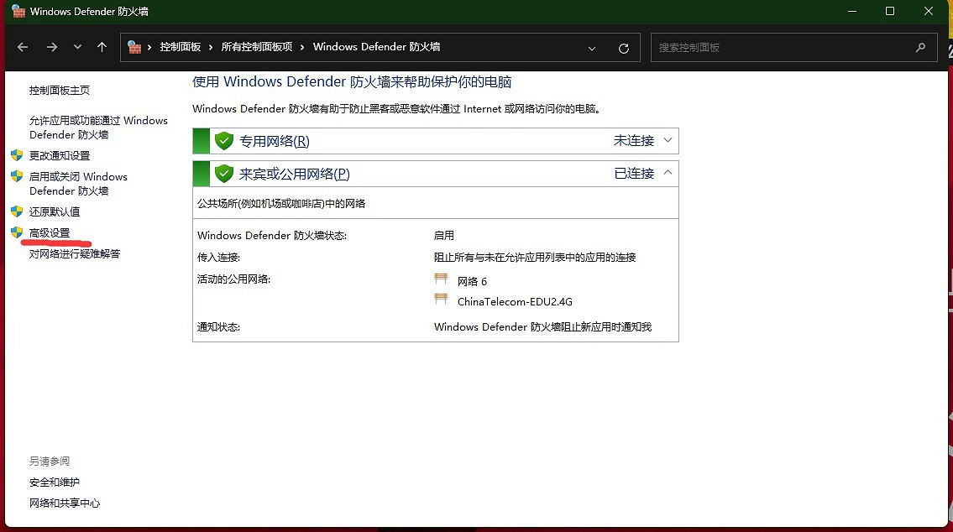This screenshot has width=953, height=532.
Task: Click the Forward navigation arrow
Action: click(52, 48)
